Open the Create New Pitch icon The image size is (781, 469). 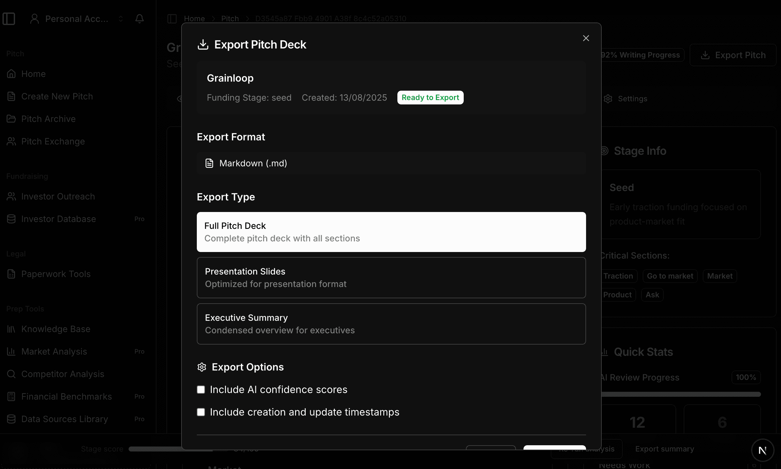pos(11,96)
